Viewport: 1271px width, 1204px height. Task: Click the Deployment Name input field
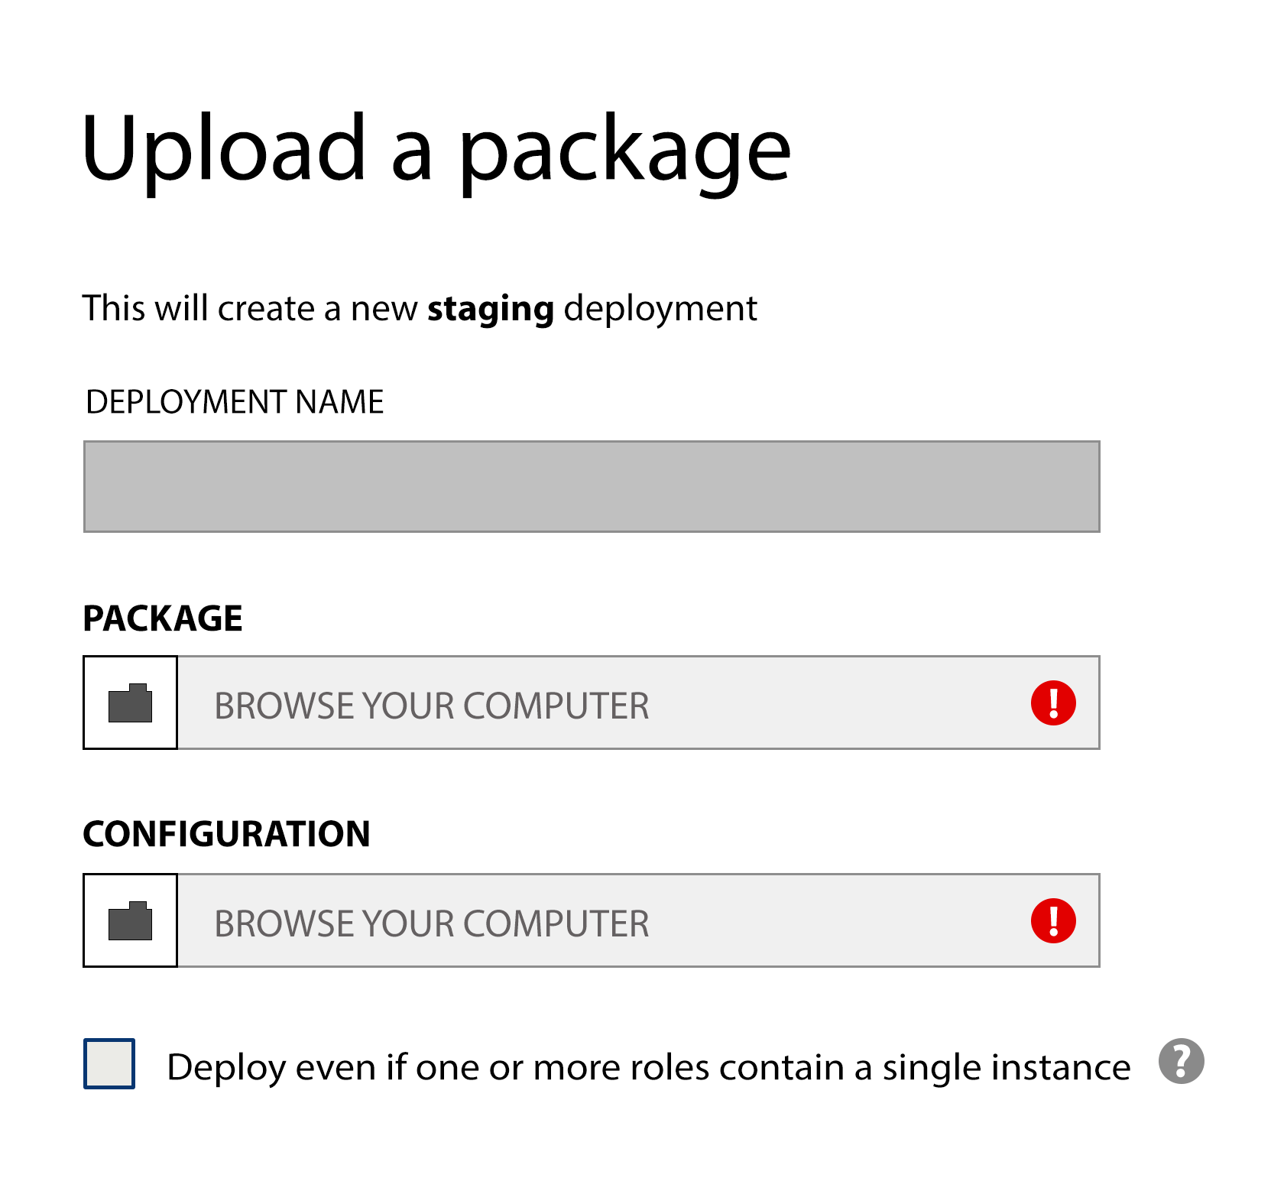click(x=592, y=486)
